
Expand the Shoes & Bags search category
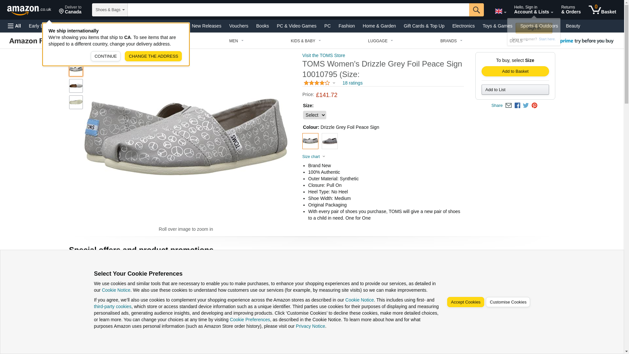coord(110,10)
